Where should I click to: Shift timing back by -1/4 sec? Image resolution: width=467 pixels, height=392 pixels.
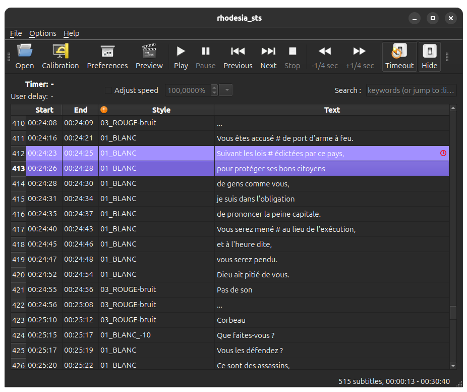click(324, 57)
